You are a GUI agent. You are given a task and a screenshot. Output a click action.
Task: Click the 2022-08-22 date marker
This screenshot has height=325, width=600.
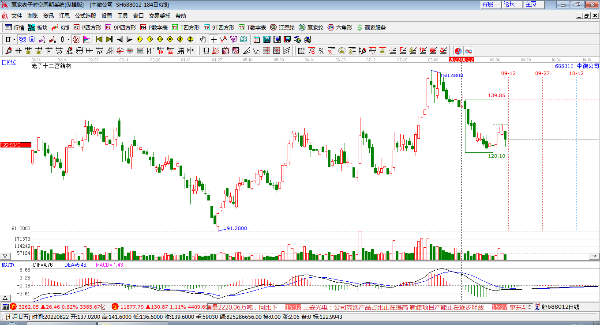click(x=461, y=60)
